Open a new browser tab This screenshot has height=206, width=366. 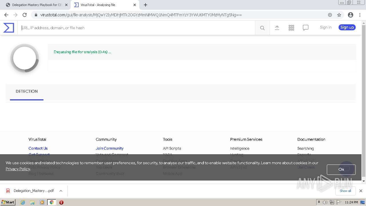pos(146,5)
